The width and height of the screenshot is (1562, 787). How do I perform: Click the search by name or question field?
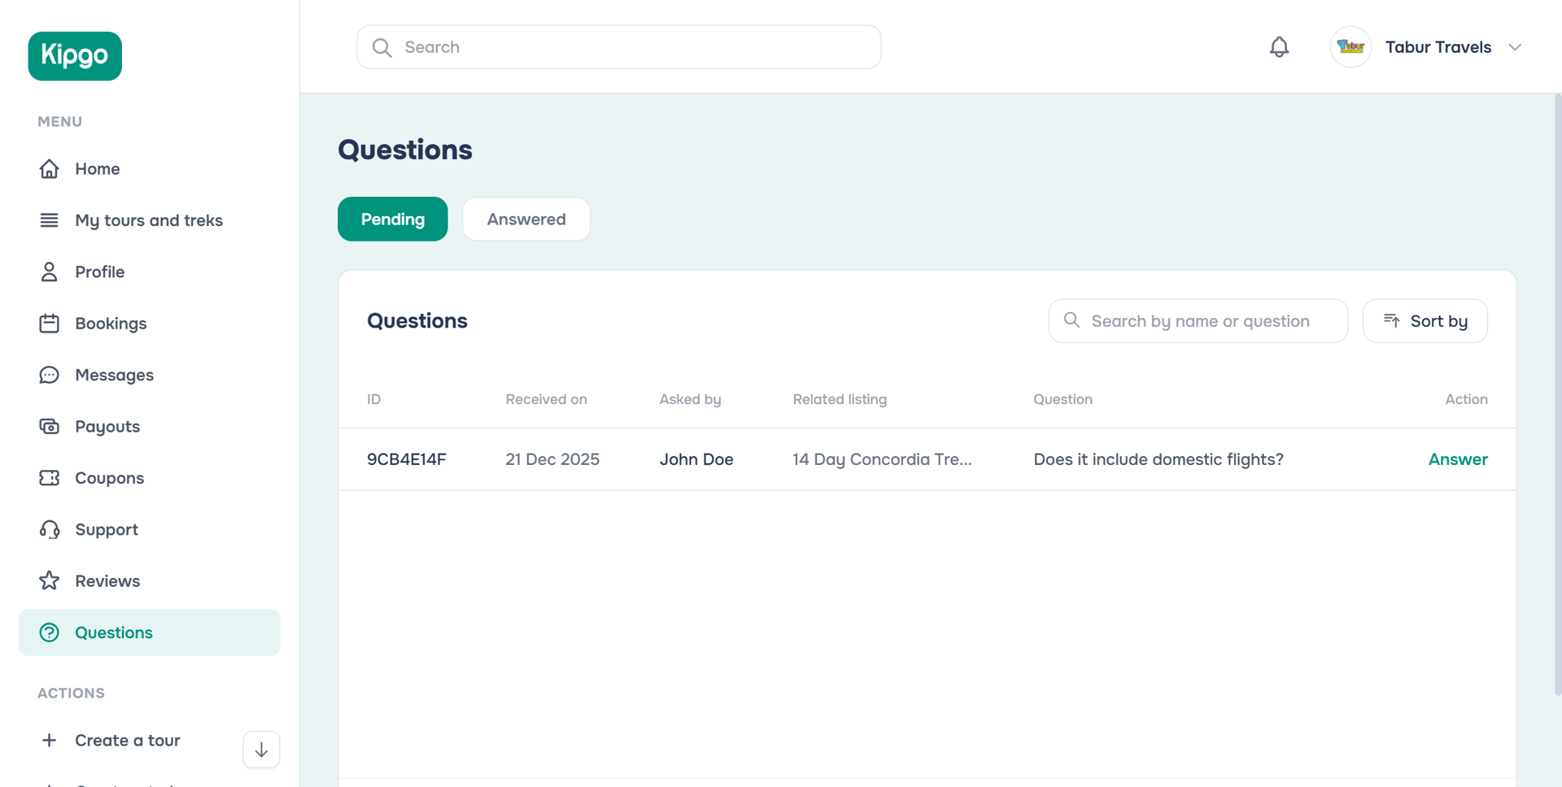[x=1198, y=320]
